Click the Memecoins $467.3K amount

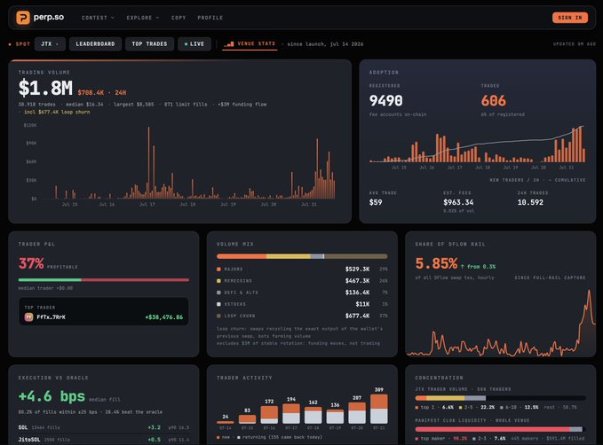click(357, 281)
